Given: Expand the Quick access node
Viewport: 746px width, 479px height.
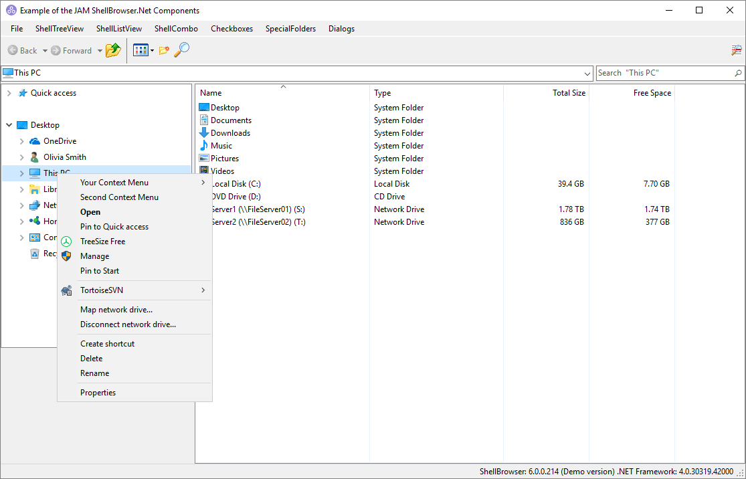Looking at the screenshot, I should click(9, 93).
